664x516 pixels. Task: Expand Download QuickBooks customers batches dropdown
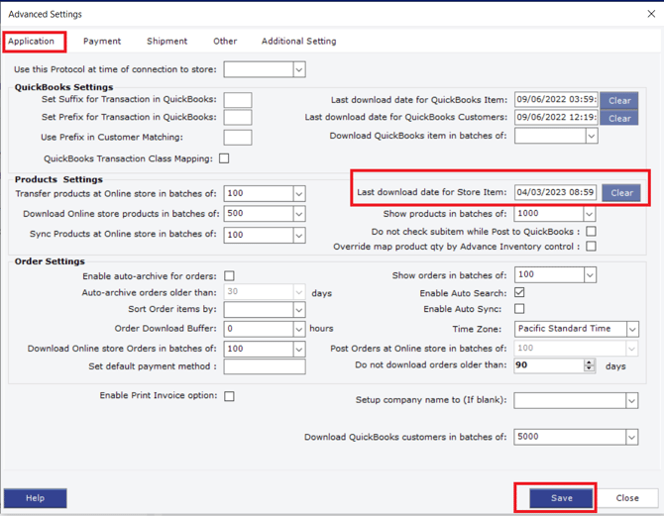click(631, 437)
